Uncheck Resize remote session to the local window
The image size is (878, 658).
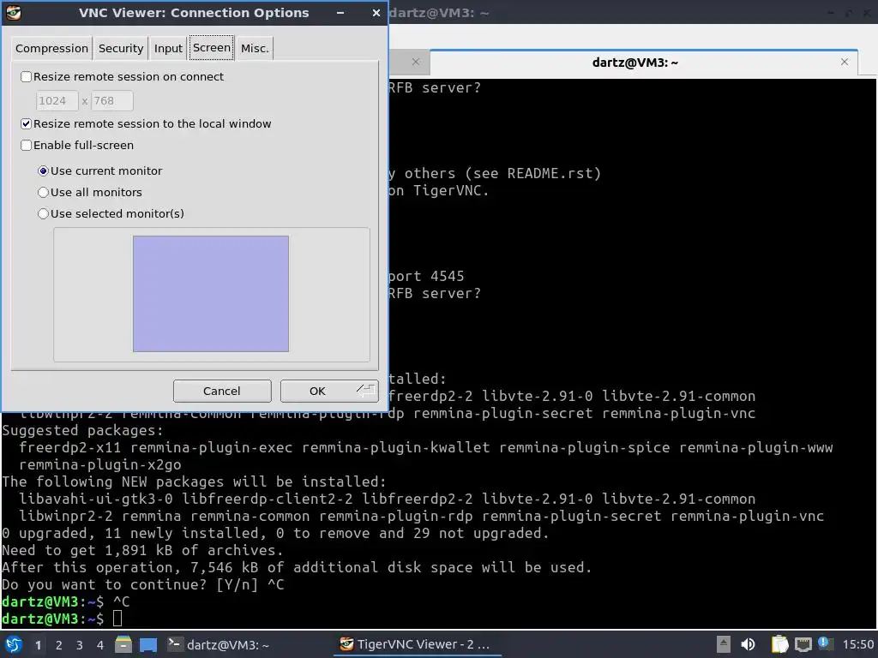click(26, 123)
